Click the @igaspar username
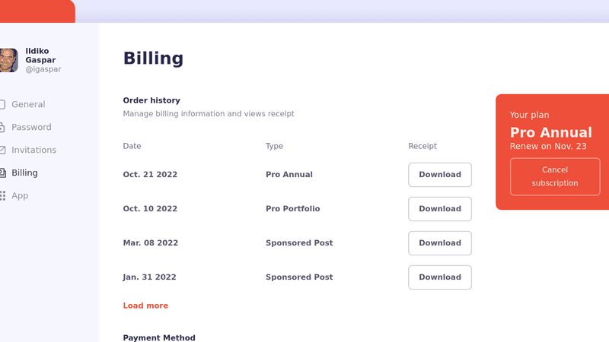The height and width of the screenshot is (342, 609). pyautogui.click(x=43, y=69)
